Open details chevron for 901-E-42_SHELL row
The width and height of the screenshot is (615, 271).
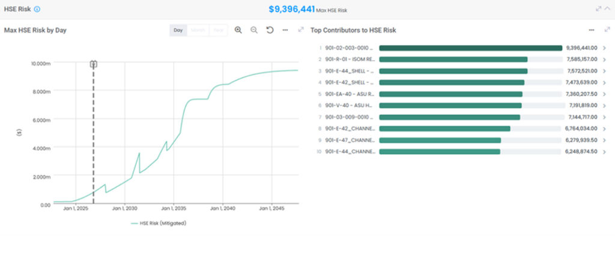604,83
